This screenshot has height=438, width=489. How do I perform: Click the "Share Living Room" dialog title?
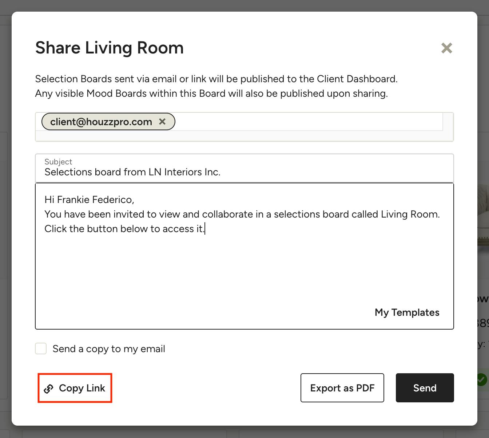pyautogui.click(x=109, y=48)
